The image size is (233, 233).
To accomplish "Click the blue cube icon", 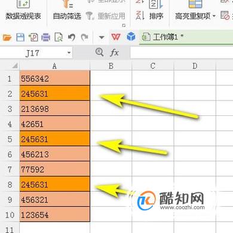I will (131, 36).
